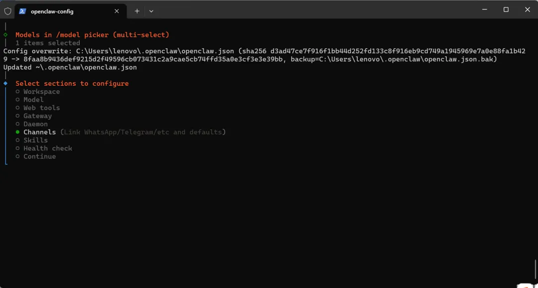
Task: Open a new terminal tab
Action: point(137,10)
